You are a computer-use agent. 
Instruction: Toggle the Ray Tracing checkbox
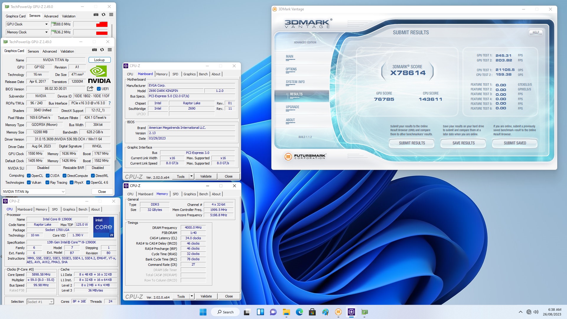coord(47,183)
